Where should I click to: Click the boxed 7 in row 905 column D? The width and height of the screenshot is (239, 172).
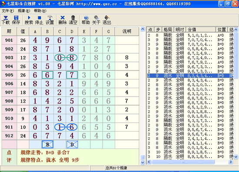click(x=72, y=75)
